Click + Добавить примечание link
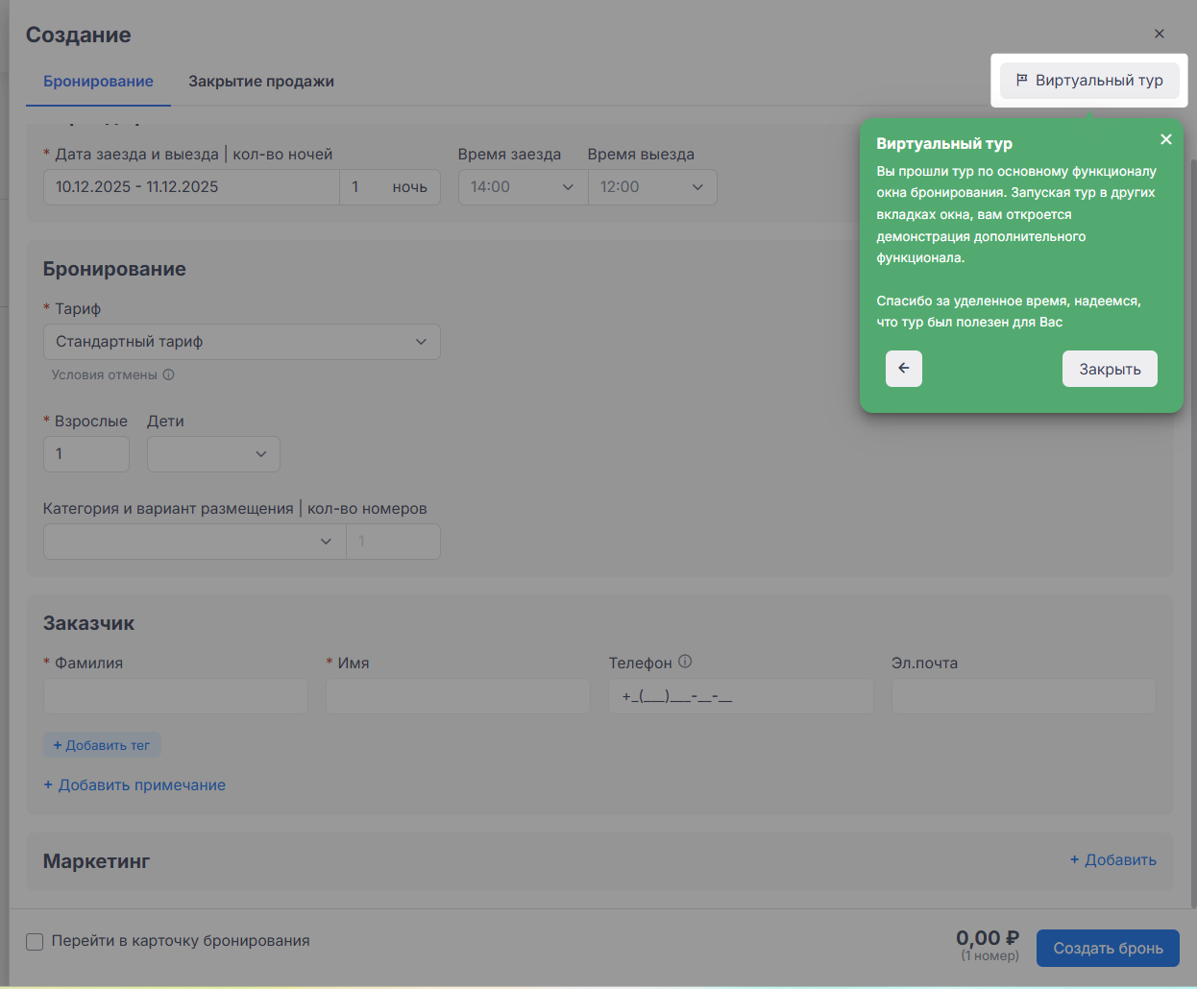 pyautogui.click(x=134, y=785)
